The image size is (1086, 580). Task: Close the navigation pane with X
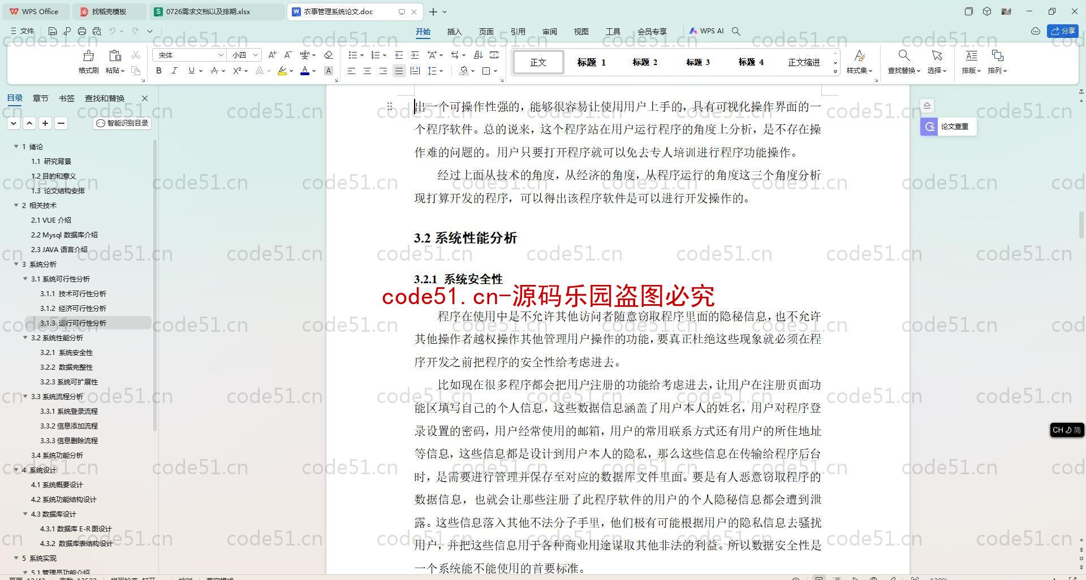click(144, 98)
